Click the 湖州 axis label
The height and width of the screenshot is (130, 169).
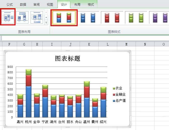53,122
